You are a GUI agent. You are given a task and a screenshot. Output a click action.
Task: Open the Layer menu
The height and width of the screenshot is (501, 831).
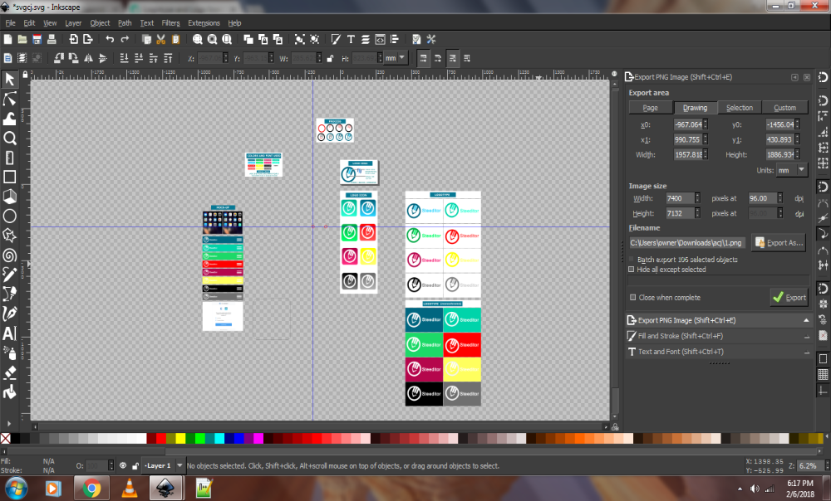[x=73, y=23]
